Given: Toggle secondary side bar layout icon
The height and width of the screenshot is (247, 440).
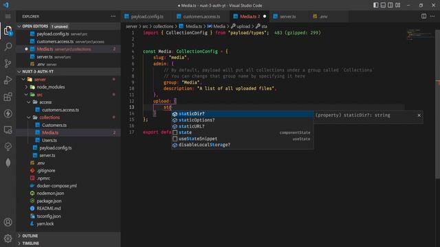Looking at the screenshot, I should point(390,5).
